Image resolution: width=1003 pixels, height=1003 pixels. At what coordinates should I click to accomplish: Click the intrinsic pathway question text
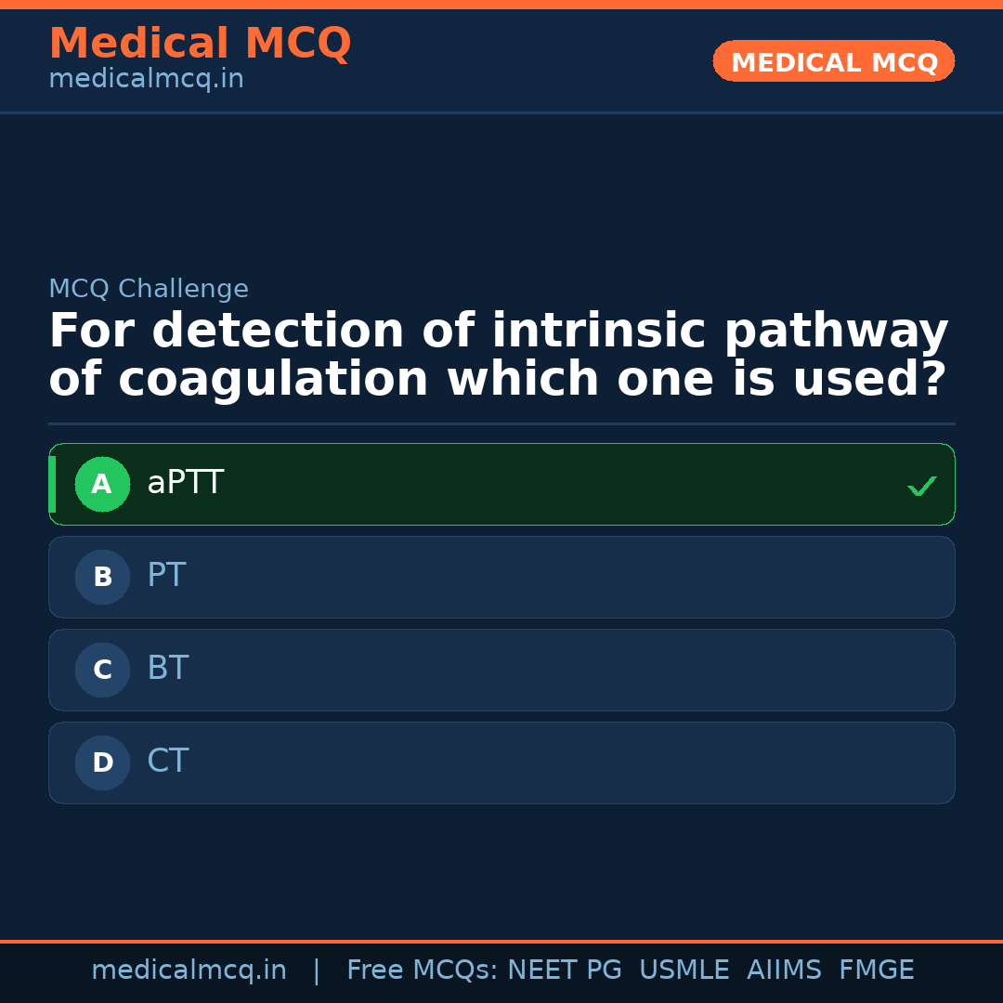498,356
